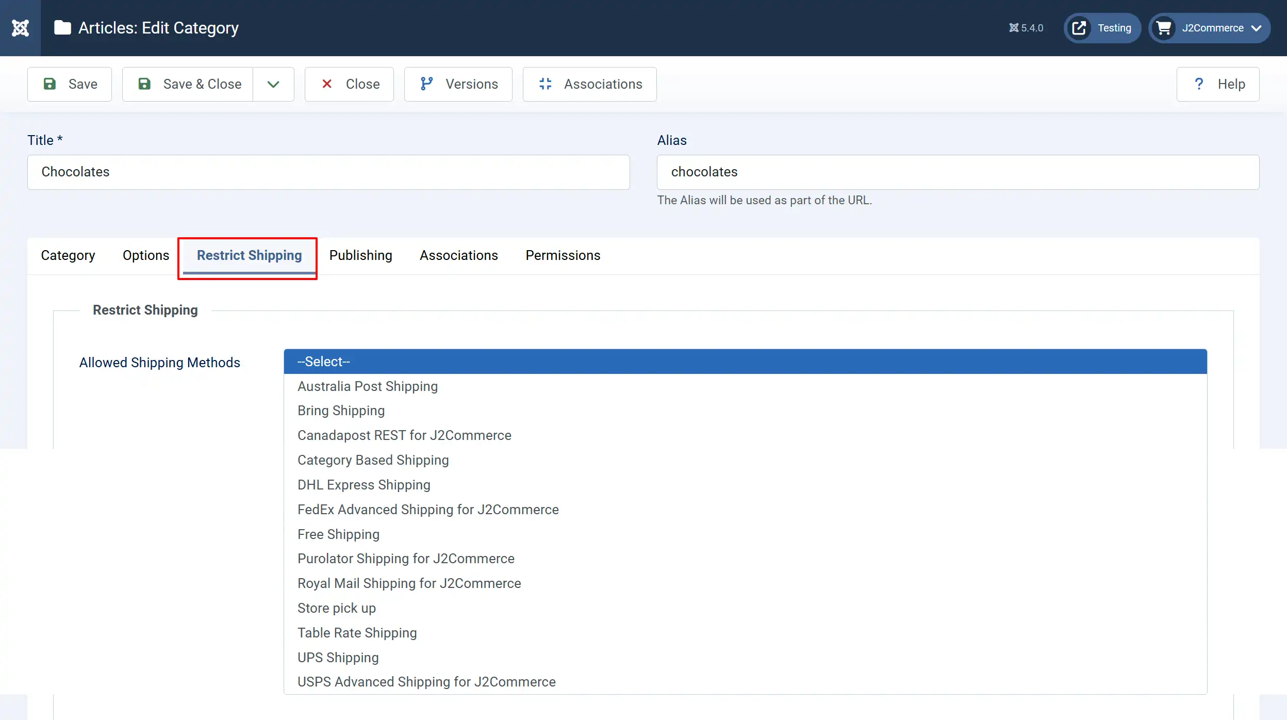Screen dimensions: 1287x720
Task: Select Canadapost REST for J2Commerce
Action: click(x=746, y=435)
